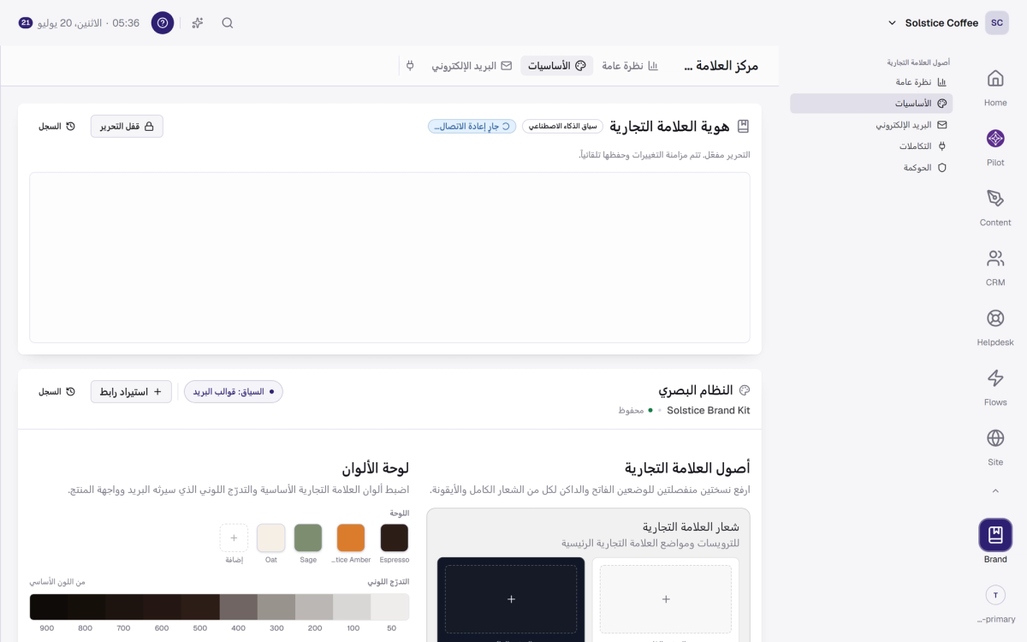
Task: Click the plug integrations icon in tab bar
Action: [x=410, y=66]
